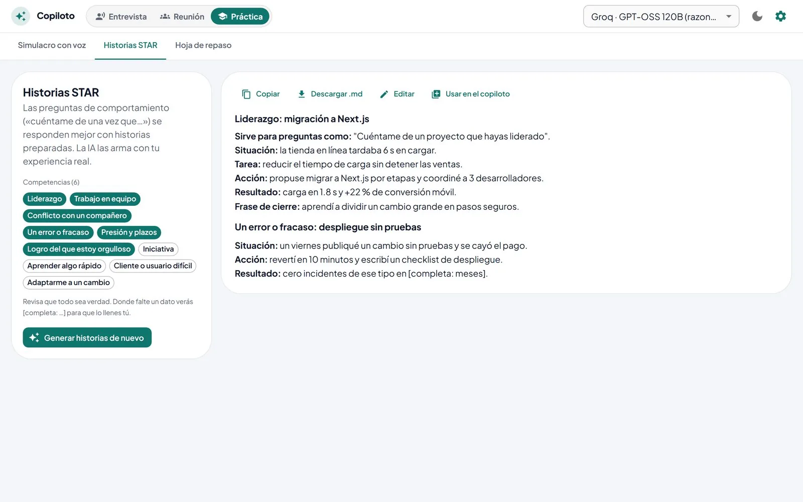This screenshot has height=502, width=803.
Task: Enable the Iniciativa competency chip
Action: click(158, 249)
